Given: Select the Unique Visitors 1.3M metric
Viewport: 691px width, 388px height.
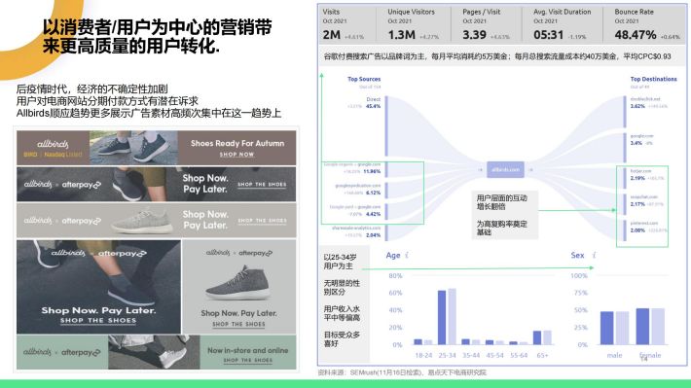Looking at the screenshot, I should pyautogui.click(x=413, y=24).
